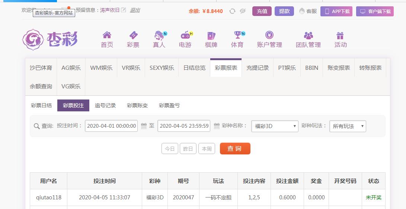Click the 退出 logout link
406x209 pixels.
click(x=135, y=10)
